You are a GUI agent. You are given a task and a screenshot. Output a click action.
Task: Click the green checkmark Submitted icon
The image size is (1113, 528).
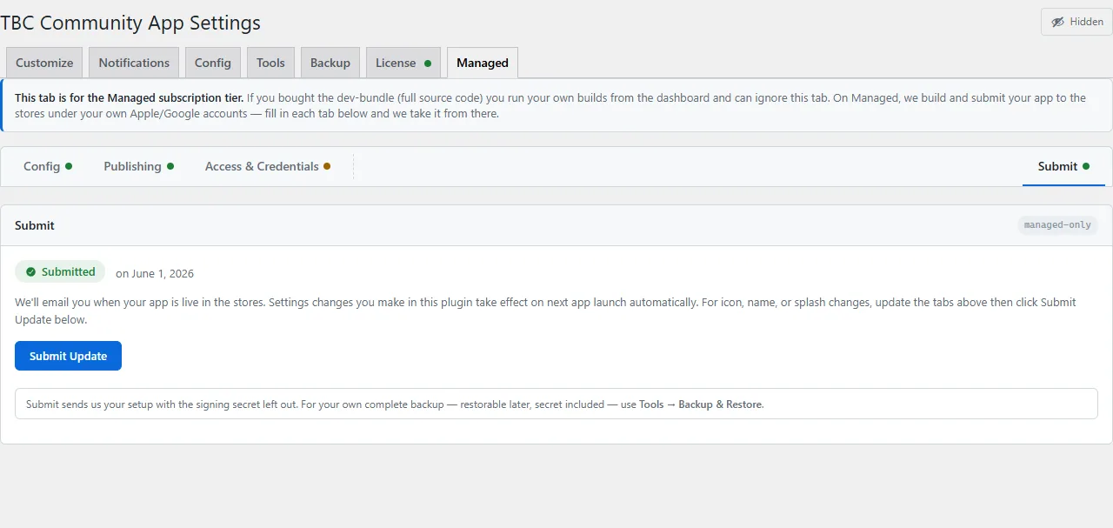tap(31, 272)
